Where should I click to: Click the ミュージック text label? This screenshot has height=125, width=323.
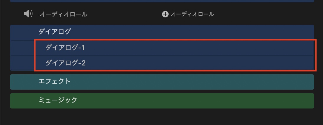pyautogui.click(x=58, y=100)
